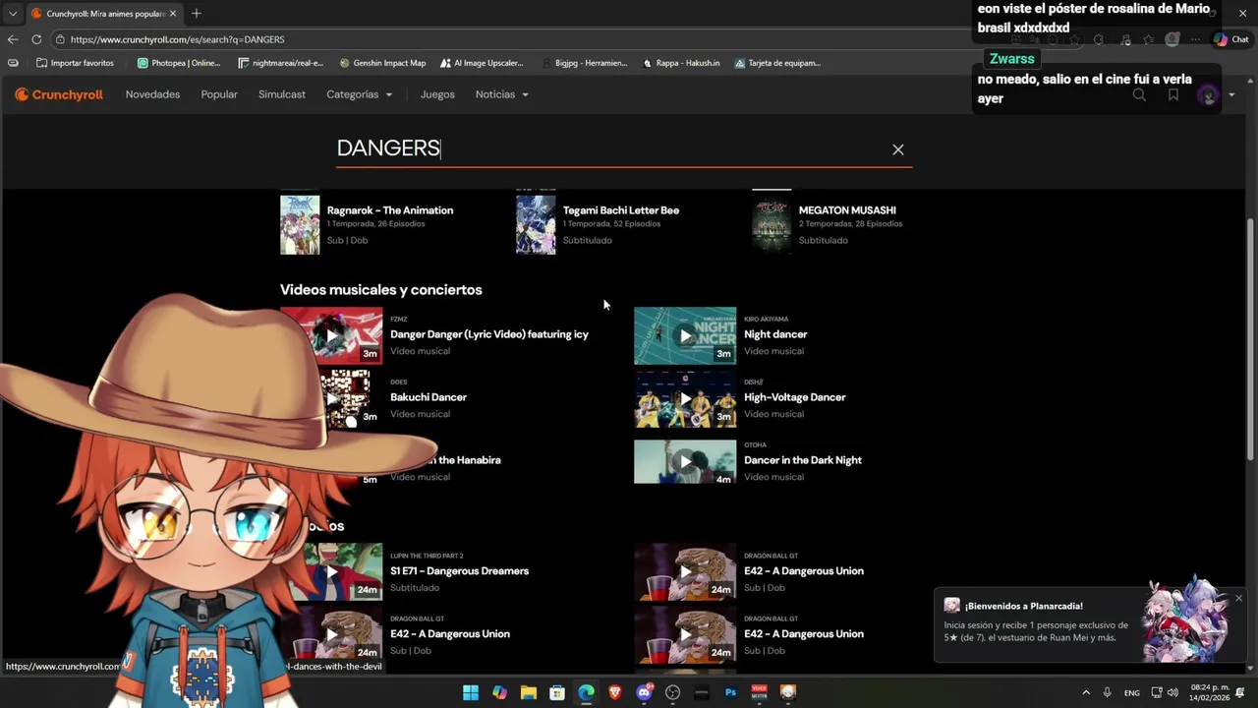Open the Bigjpg bookmark
Image resolution: width=1258 pixels, height=708 pixels.
(584, 63)
